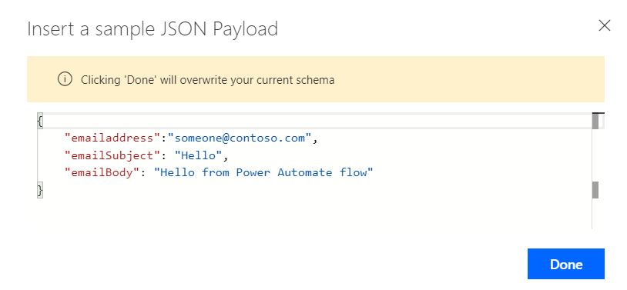This screenshot has height=290, width=627.
Task: Click the "Hello" subject value
Action: tap(198, 155)
